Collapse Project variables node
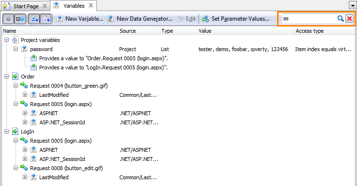This screenshot has height=186, width=357. (x=7, y=40)
